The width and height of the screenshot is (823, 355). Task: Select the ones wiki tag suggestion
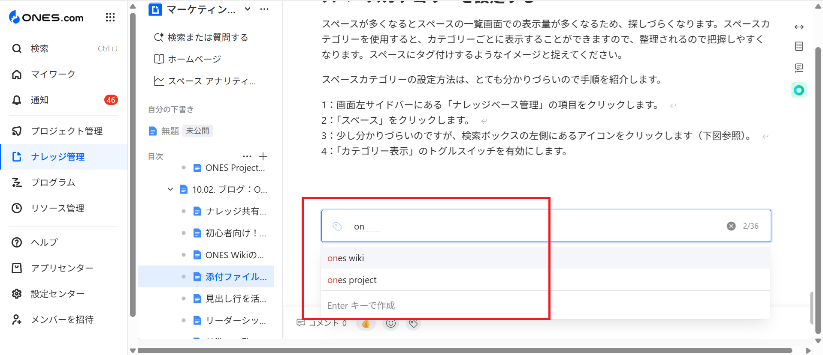tap(545, 258)
